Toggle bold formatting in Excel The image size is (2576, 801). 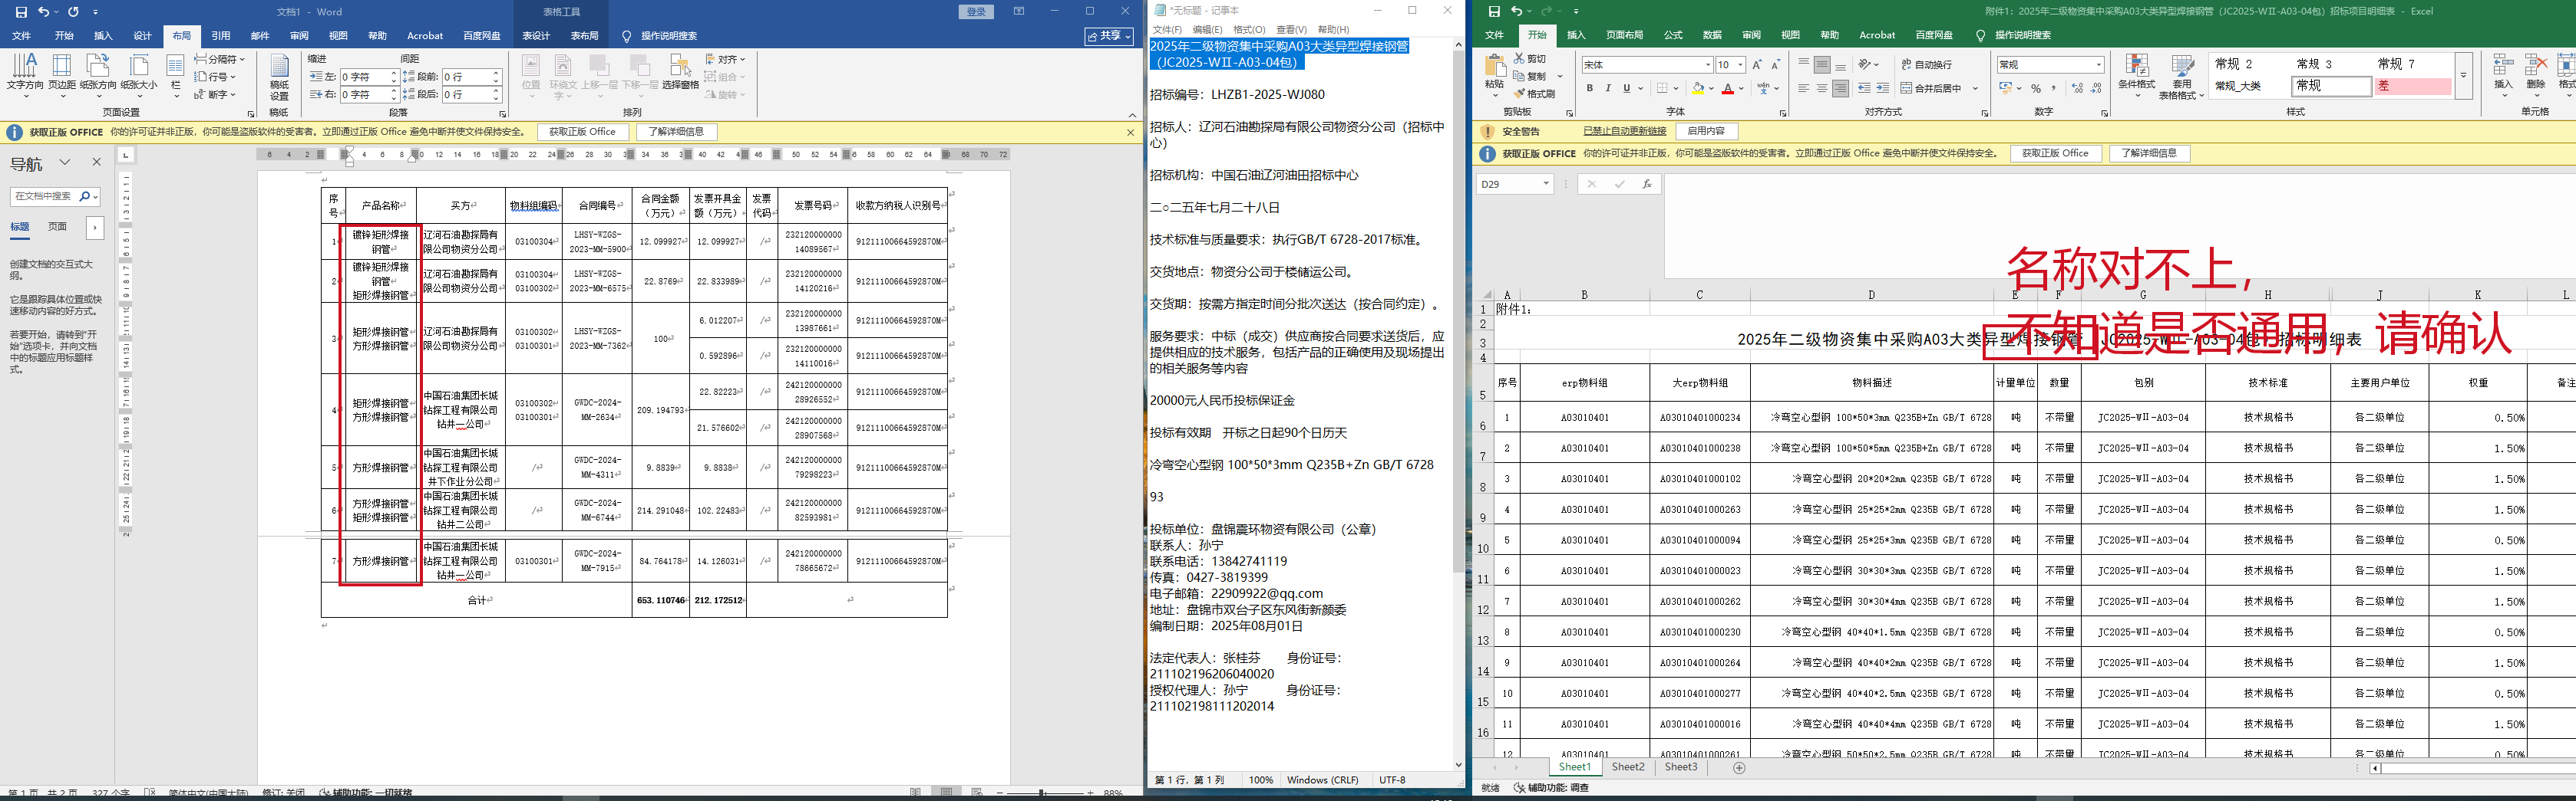pyautogui.click(x=1590, y=89)
